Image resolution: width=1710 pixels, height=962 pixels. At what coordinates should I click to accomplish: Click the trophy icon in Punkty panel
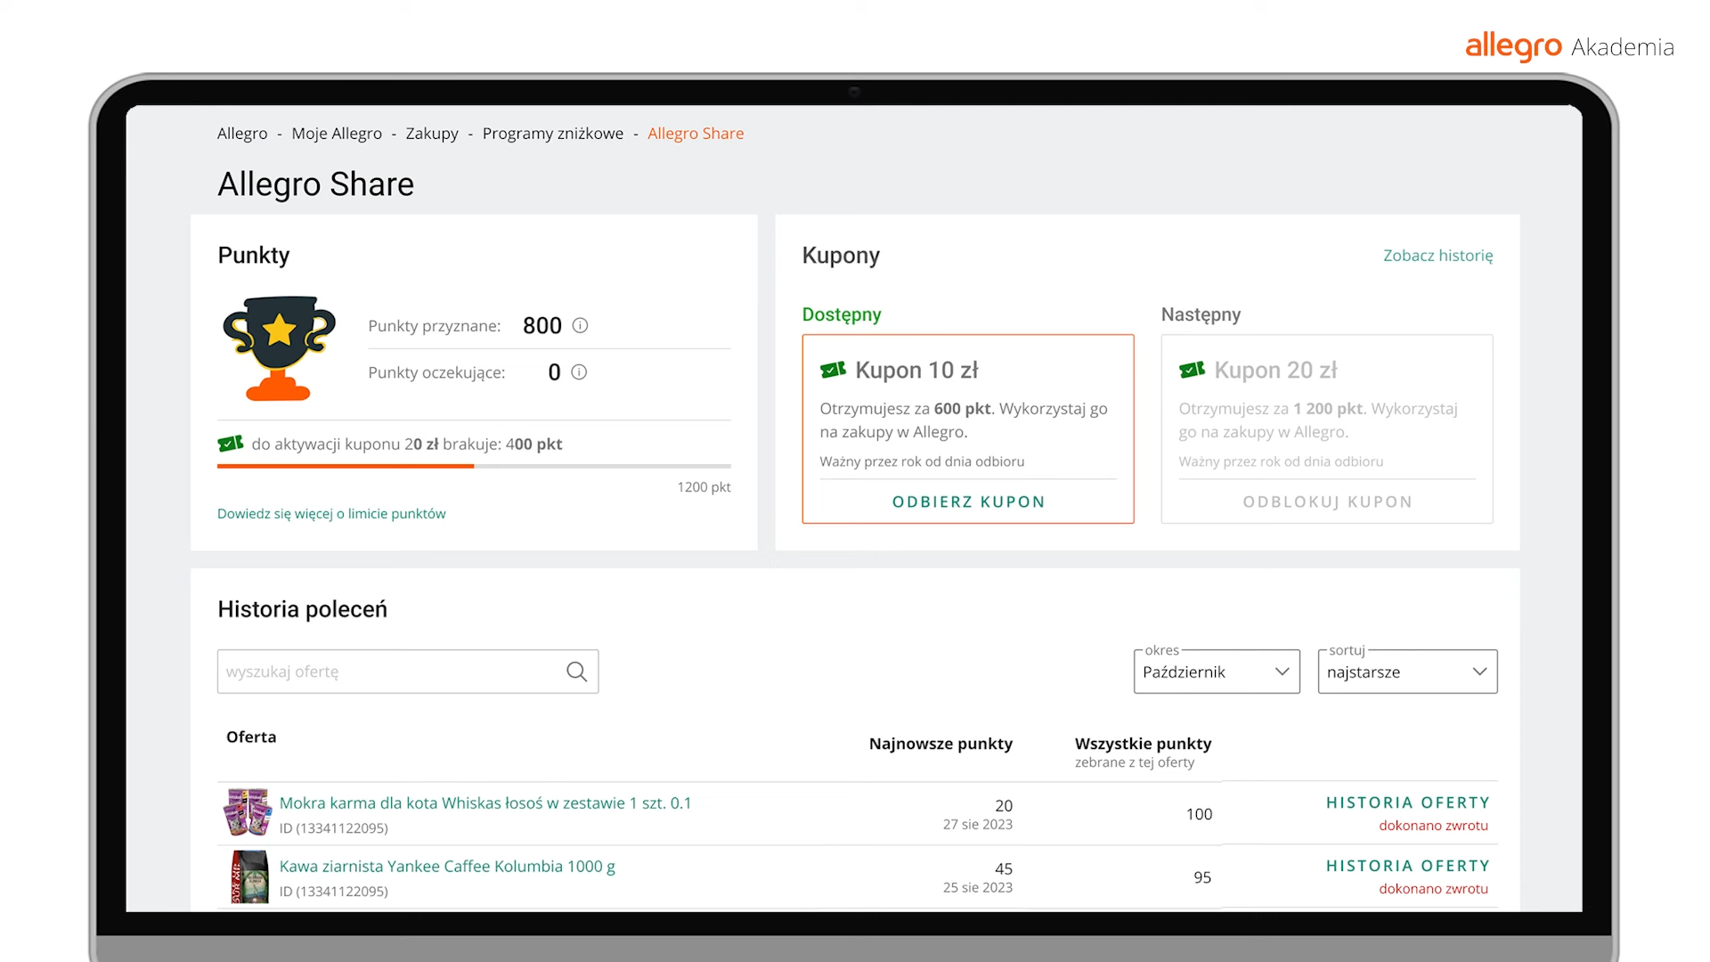coord(279,348)
